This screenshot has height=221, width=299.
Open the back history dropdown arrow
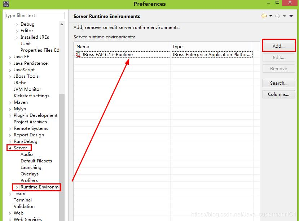point(271,16)
